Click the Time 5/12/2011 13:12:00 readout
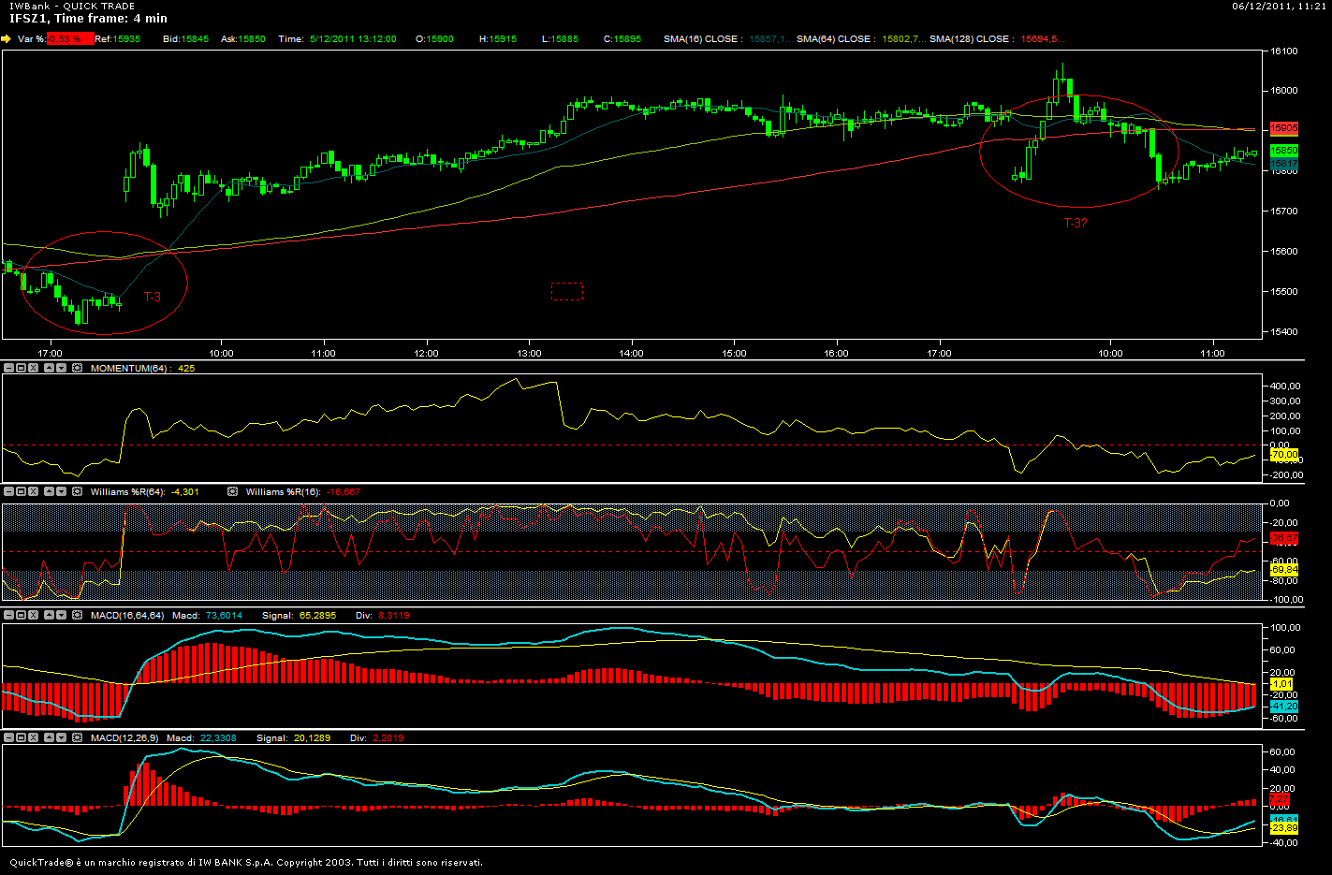 tap(337, 39)
